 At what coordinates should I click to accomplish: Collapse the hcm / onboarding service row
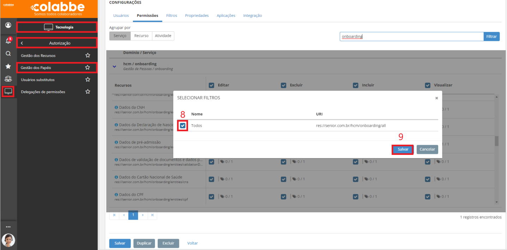114,66
